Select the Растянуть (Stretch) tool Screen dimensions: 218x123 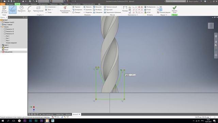coord(97,10)
